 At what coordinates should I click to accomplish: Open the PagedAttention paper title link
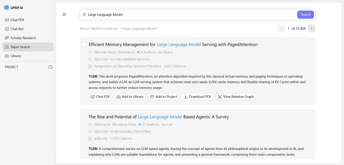[173, 44]
